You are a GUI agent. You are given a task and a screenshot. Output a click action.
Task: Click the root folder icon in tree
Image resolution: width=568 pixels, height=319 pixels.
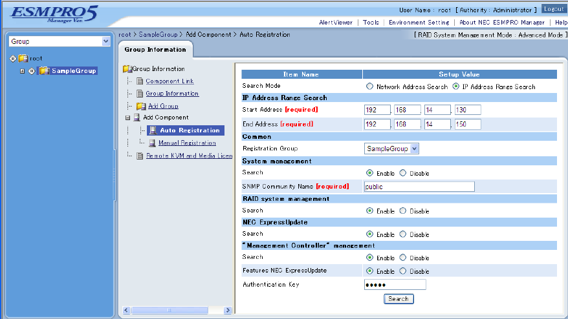[23, 58]
